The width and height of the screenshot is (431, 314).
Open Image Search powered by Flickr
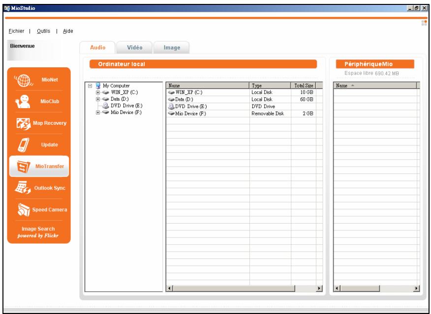point(38,232)
